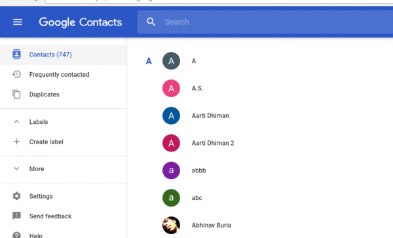This screenshot has height=238, width=393.
Task: Click the Google Contacts logo title
Action: [x=81, y=22]
